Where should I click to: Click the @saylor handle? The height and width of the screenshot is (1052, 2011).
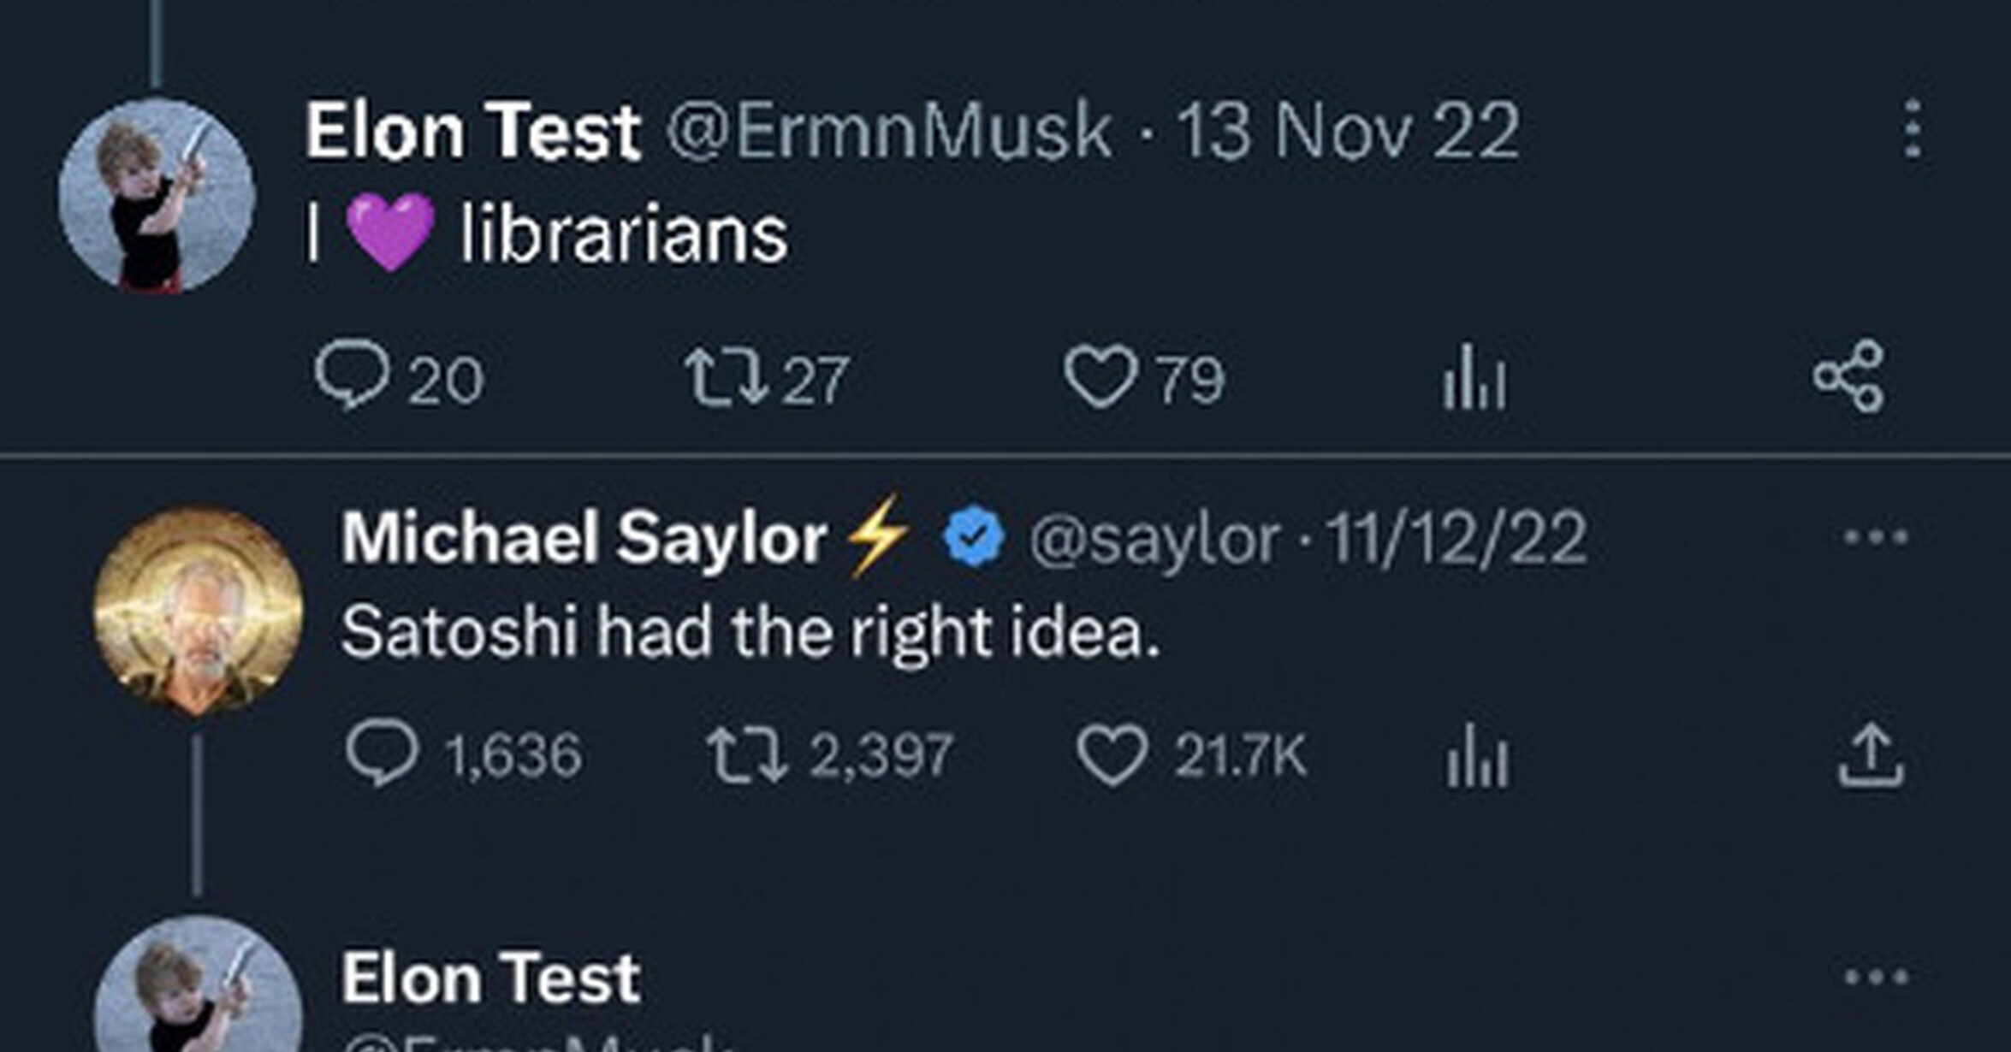[x=1154, y=539]
